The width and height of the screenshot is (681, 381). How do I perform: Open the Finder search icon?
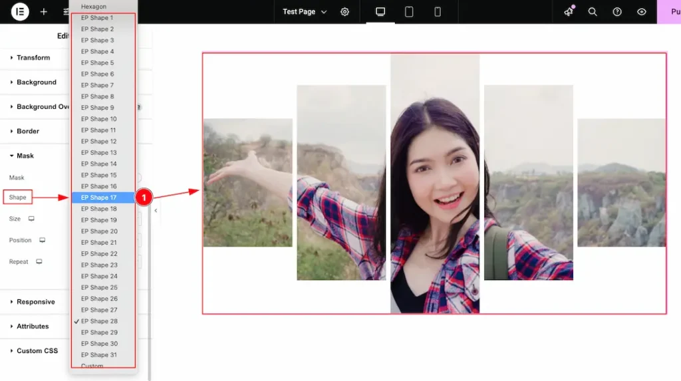pyautogui.click(x=593, y=12)
